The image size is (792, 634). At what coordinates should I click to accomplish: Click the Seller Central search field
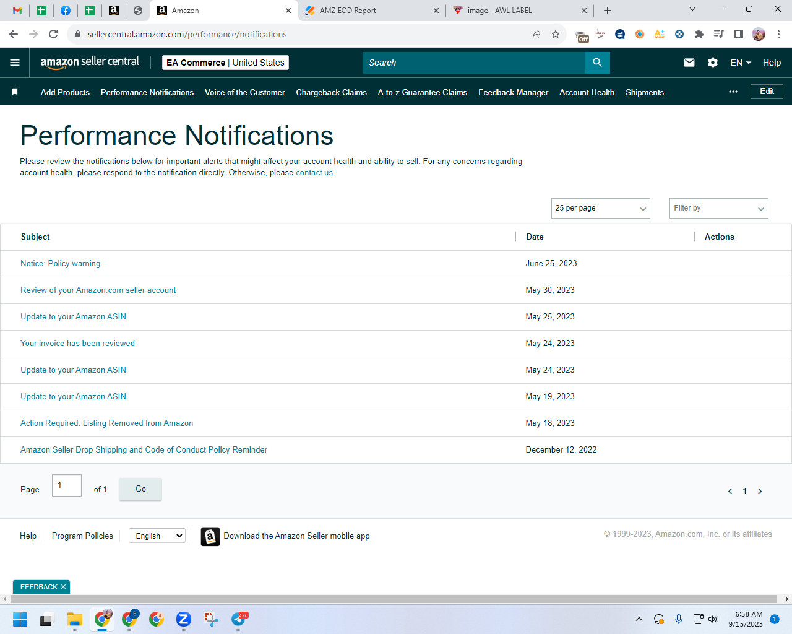pyautogui.click(x=474, y=63)
